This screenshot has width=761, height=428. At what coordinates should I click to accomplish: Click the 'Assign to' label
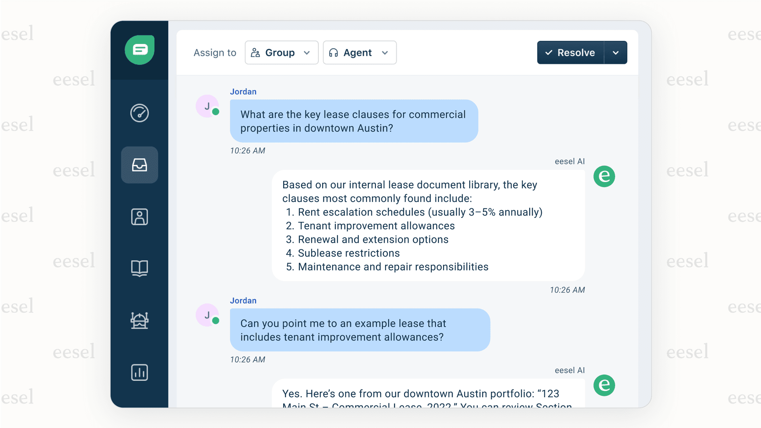[215, 53]
